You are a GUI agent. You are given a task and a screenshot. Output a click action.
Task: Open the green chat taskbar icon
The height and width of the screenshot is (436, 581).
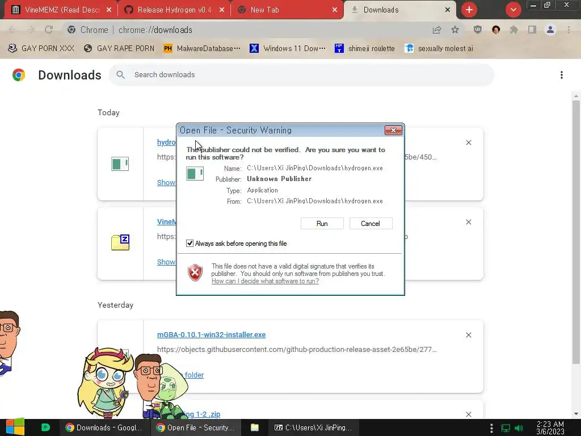tap(45, 427)
